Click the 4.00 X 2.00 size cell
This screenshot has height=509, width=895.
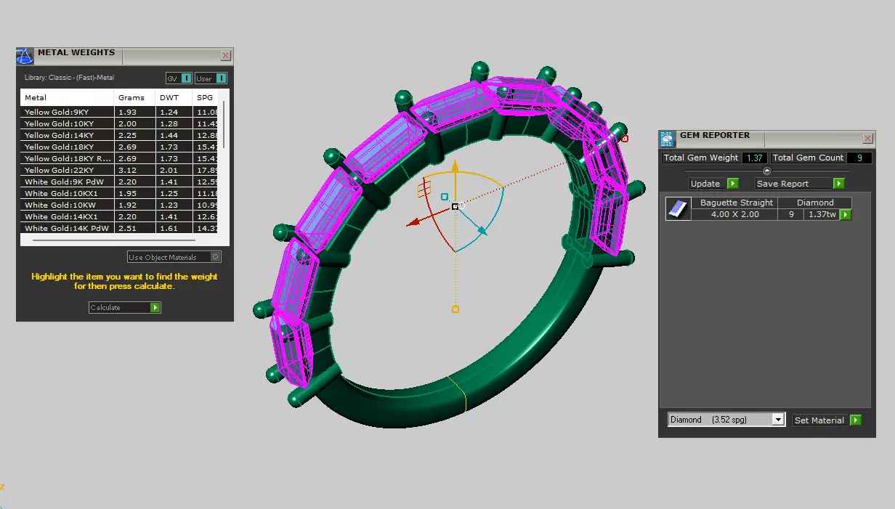pyautogui.click(x=734, y=214)
